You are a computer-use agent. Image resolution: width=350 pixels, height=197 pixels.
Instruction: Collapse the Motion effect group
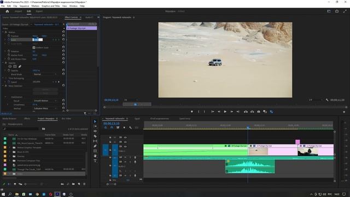[x=3, y=32]
